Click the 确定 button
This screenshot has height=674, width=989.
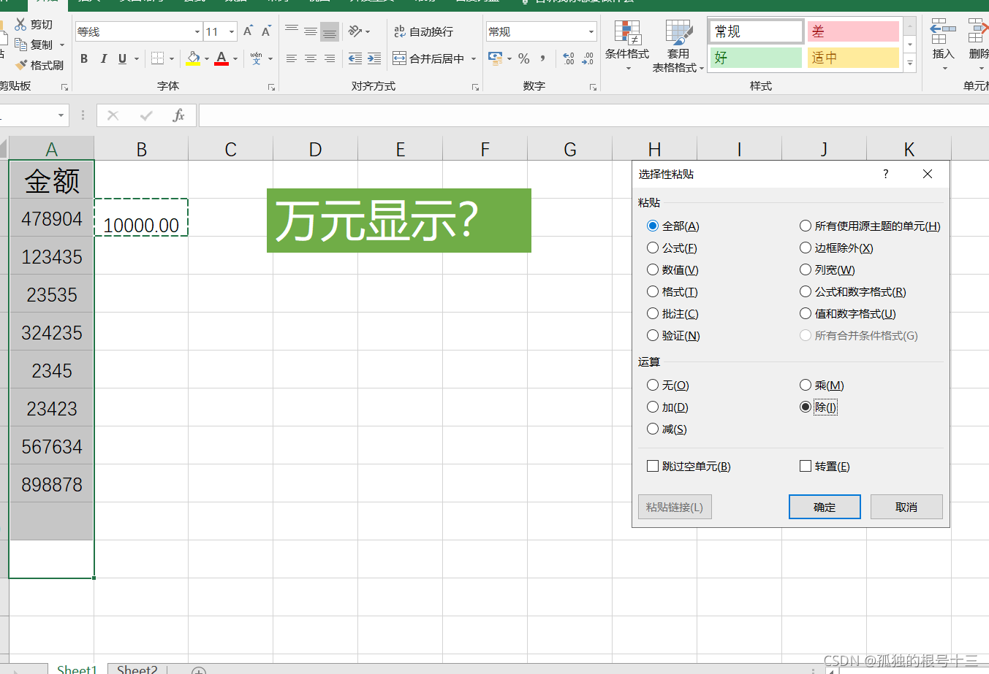(x=825, y=507)
